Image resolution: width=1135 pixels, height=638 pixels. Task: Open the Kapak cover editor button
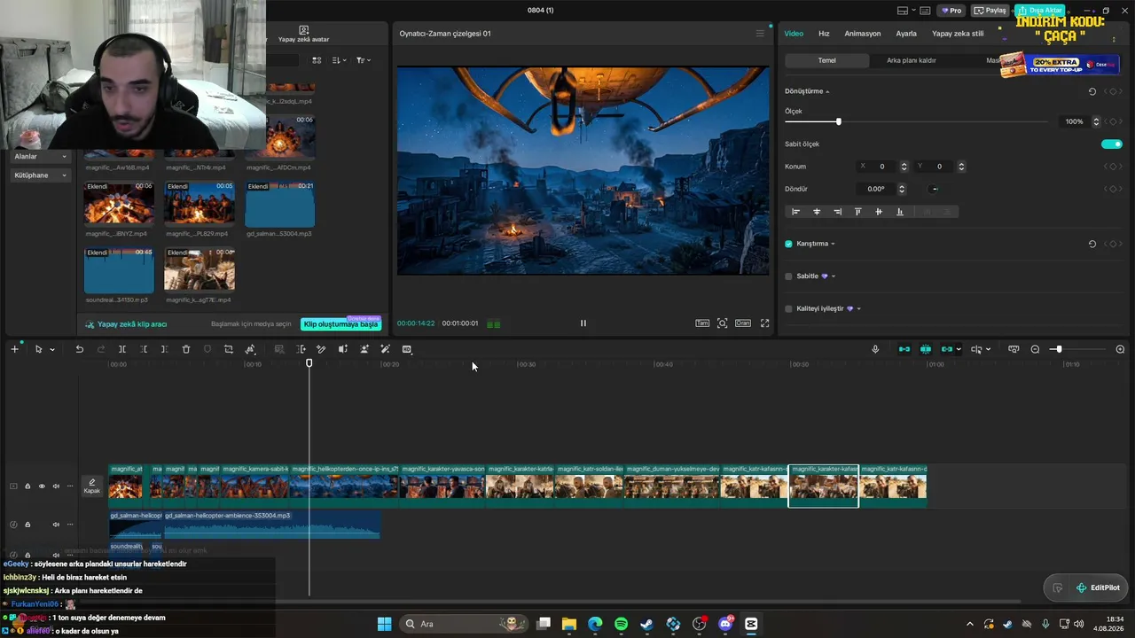tap(91, 486)
